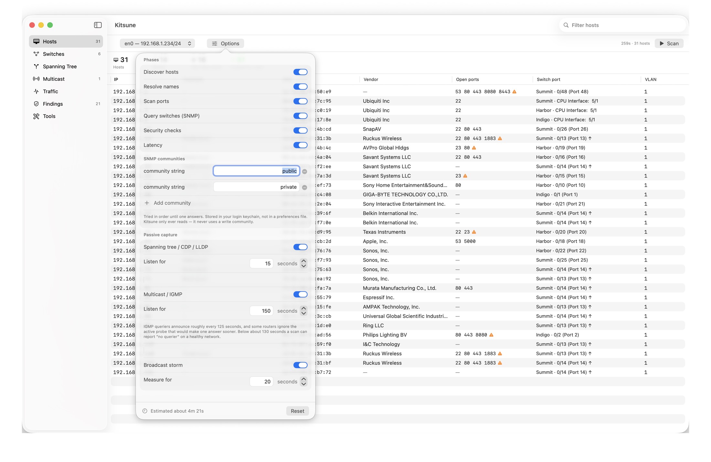
Task: Go to Spanning Tree view
Action: tap(66, 66)
